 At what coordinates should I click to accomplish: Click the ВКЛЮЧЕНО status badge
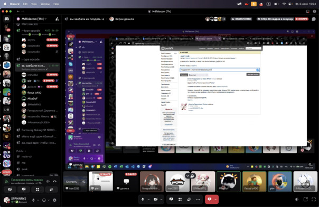coord(241,19)
